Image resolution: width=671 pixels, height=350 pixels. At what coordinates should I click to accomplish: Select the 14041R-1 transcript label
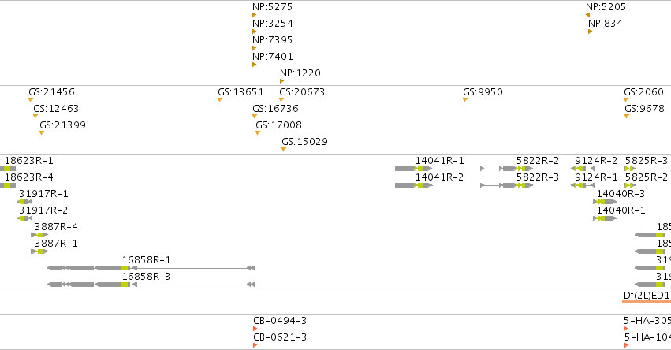(439, 161)
